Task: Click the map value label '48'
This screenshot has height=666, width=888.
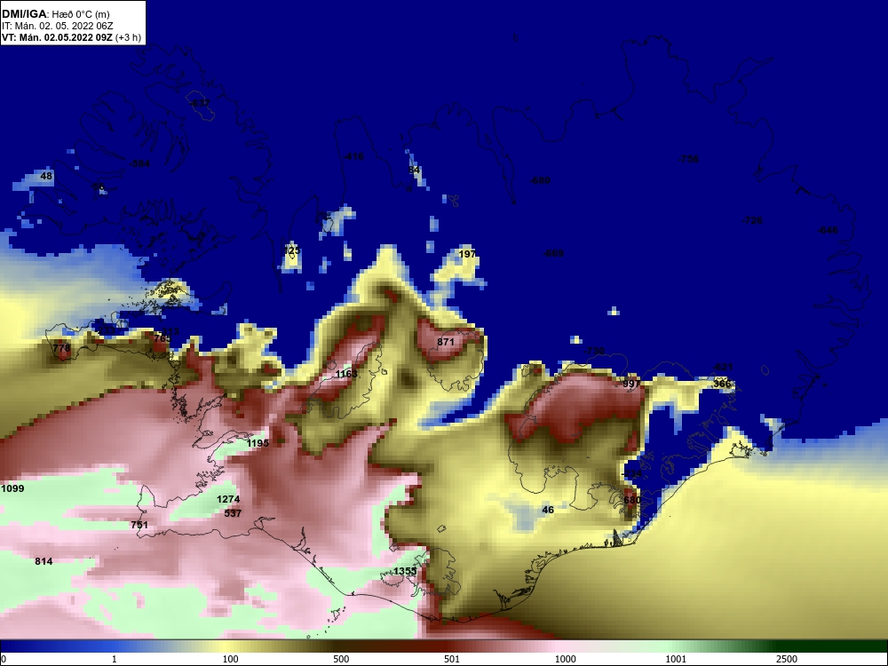Action: (x=46, y=176)
